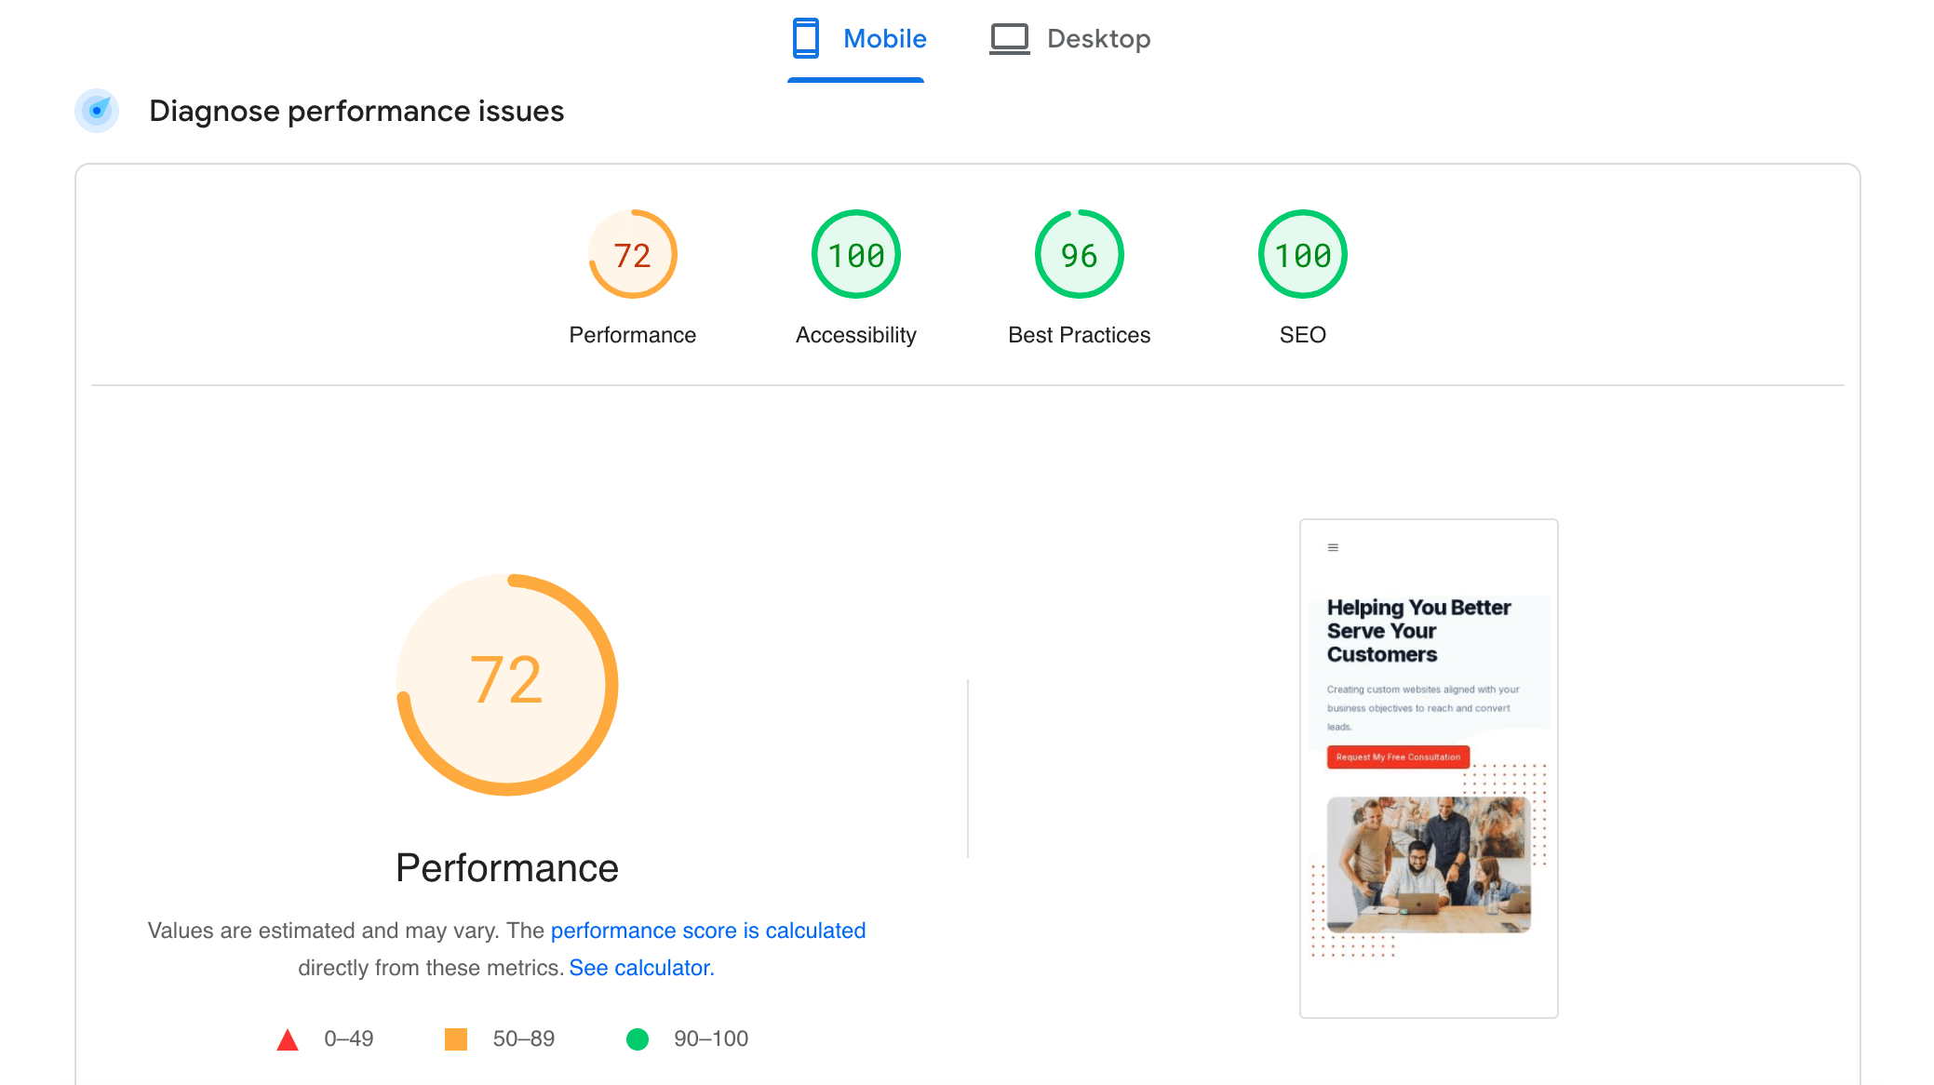Click Request My Free Consultation in the preview
This screenshot has width=1934, height=1085.
coord(1397,757)
